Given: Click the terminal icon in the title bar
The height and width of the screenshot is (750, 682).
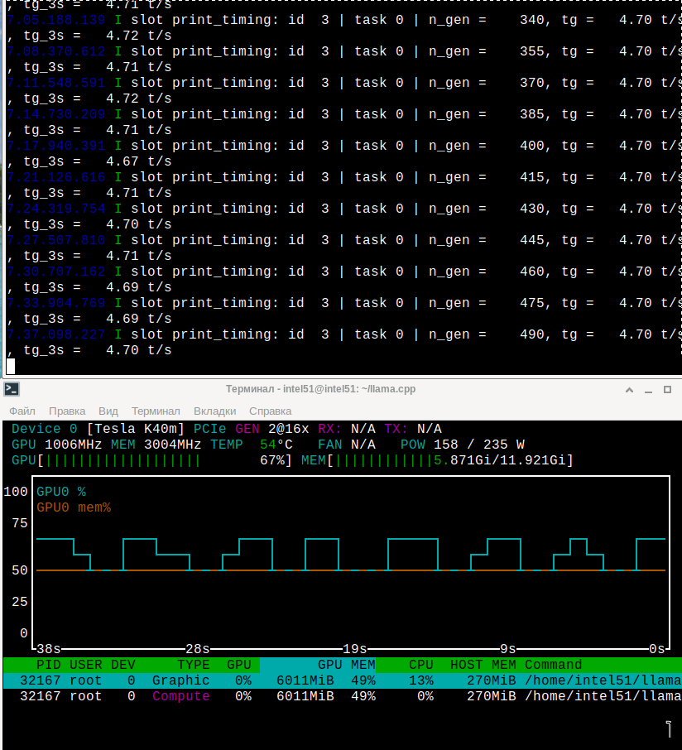Looking at the screenshot, I should [12, 389].
